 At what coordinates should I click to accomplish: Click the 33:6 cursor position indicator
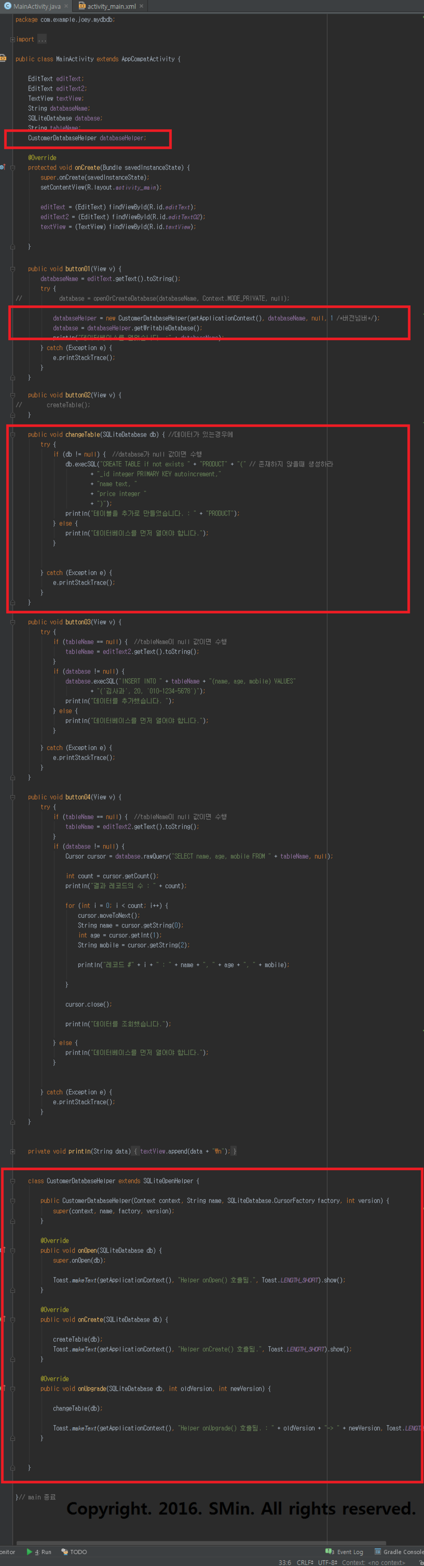tap(285, 1562)
